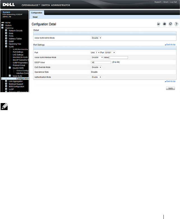This screenshot has height=219, width=180.
Task: Click Back to top link near Port Settings
Action: point(170,45)
